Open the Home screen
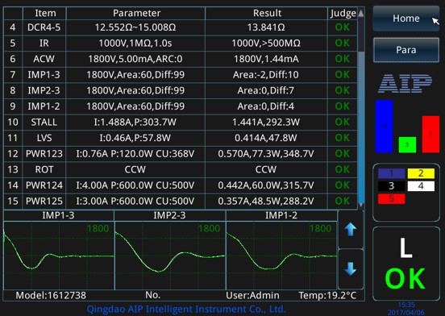 pyautogui.click(x=405, y=19)
